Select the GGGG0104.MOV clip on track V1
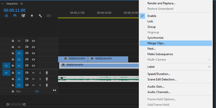The image size is (216, 108). point(99,65)
